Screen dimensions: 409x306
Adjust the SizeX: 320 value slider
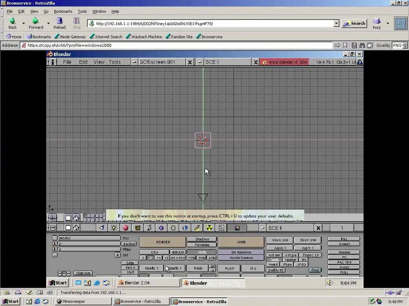280,240
